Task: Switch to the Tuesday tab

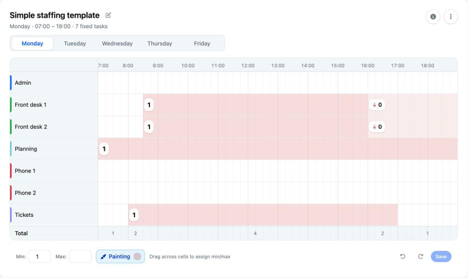Action: [75, 43]
